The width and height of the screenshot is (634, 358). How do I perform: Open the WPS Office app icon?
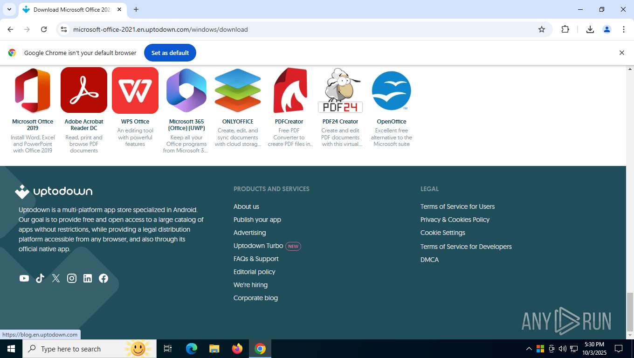coord(135,90)
